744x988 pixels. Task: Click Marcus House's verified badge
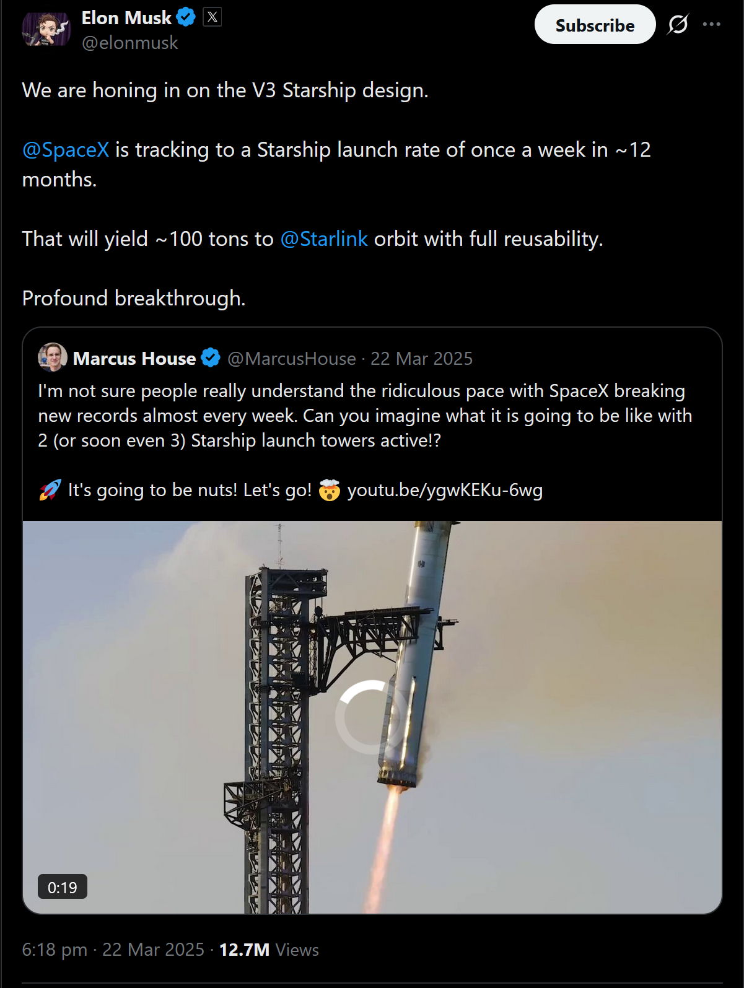(x=211, y=358)
